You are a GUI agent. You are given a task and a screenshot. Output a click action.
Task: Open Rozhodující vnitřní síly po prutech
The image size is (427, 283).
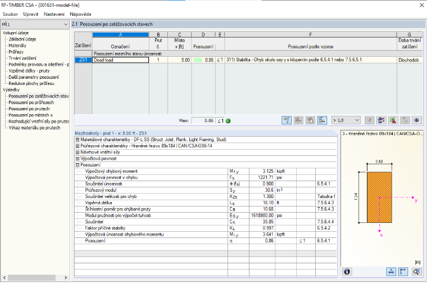coord(39,122)
